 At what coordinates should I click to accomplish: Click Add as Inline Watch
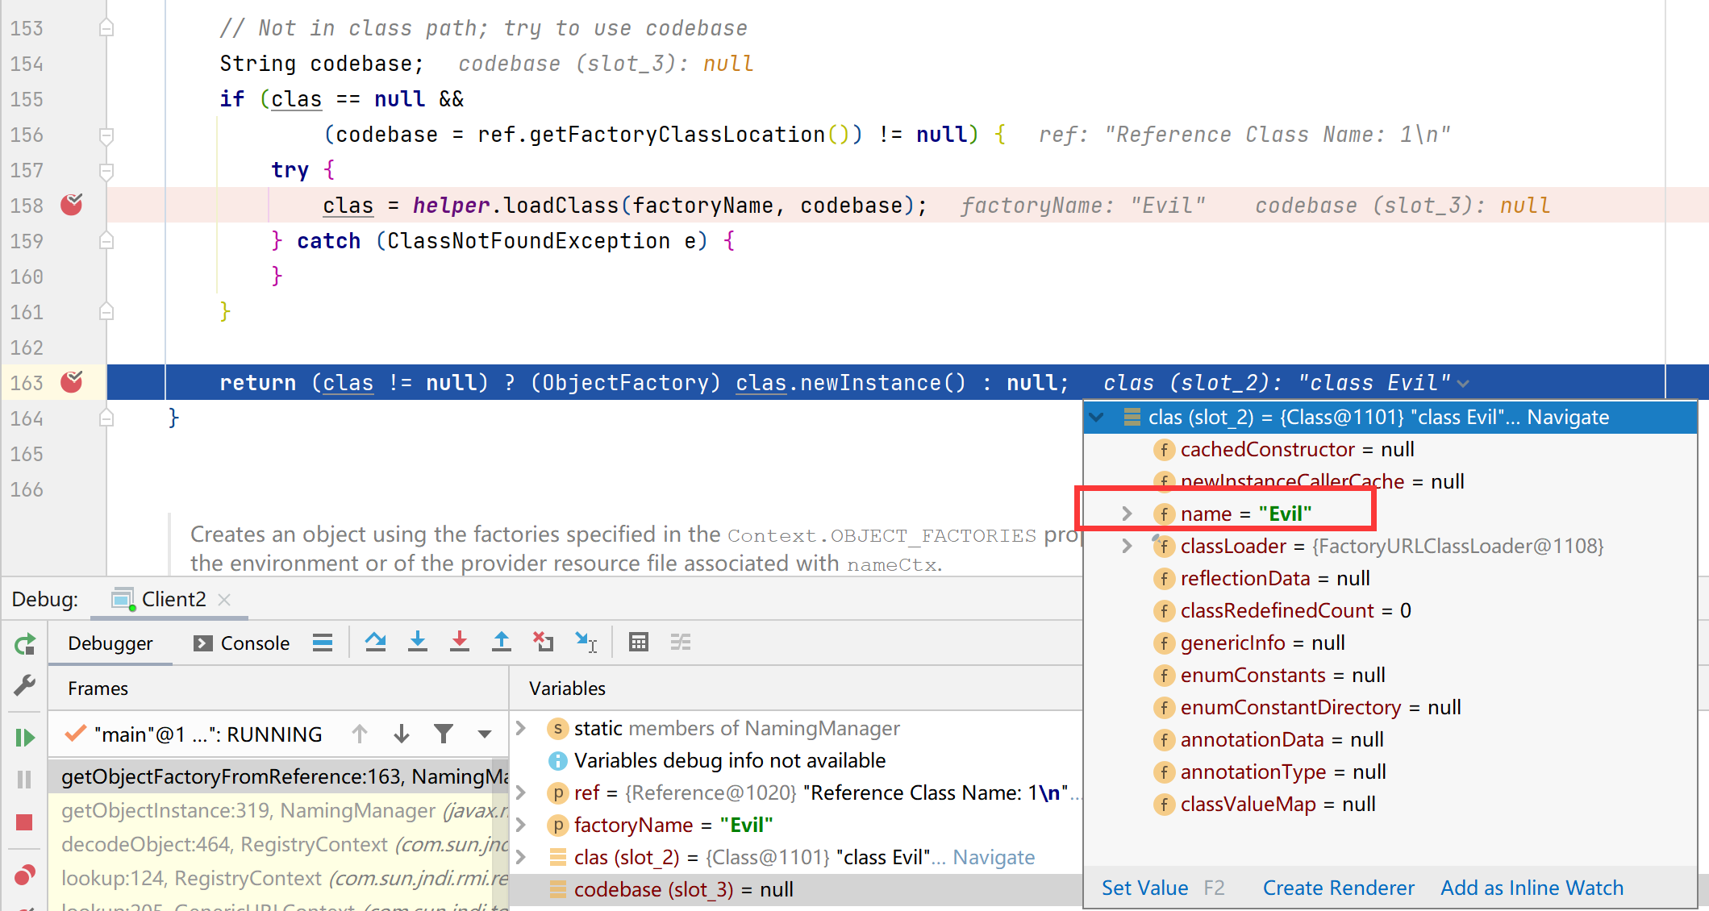tap(1532, 888)
